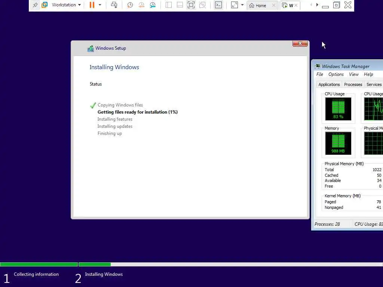Switch to Task Manager Services tab
The width and height of the screenshot is (383, 287).
pyautogui.click(x=374, y=84)
